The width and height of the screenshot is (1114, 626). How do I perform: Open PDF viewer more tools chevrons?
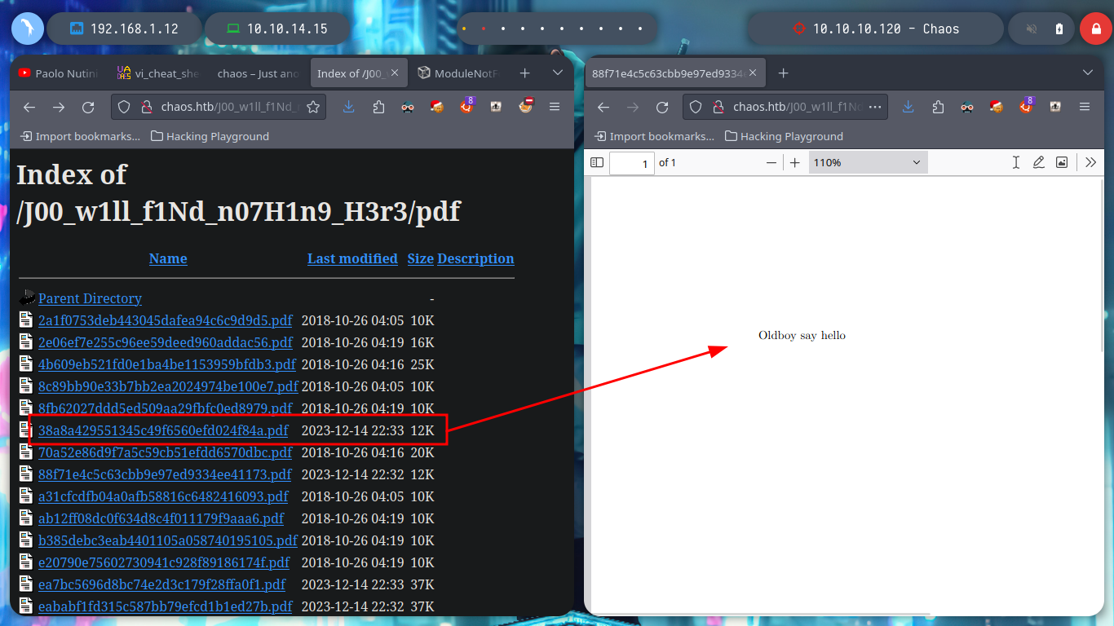point(1091,162)
